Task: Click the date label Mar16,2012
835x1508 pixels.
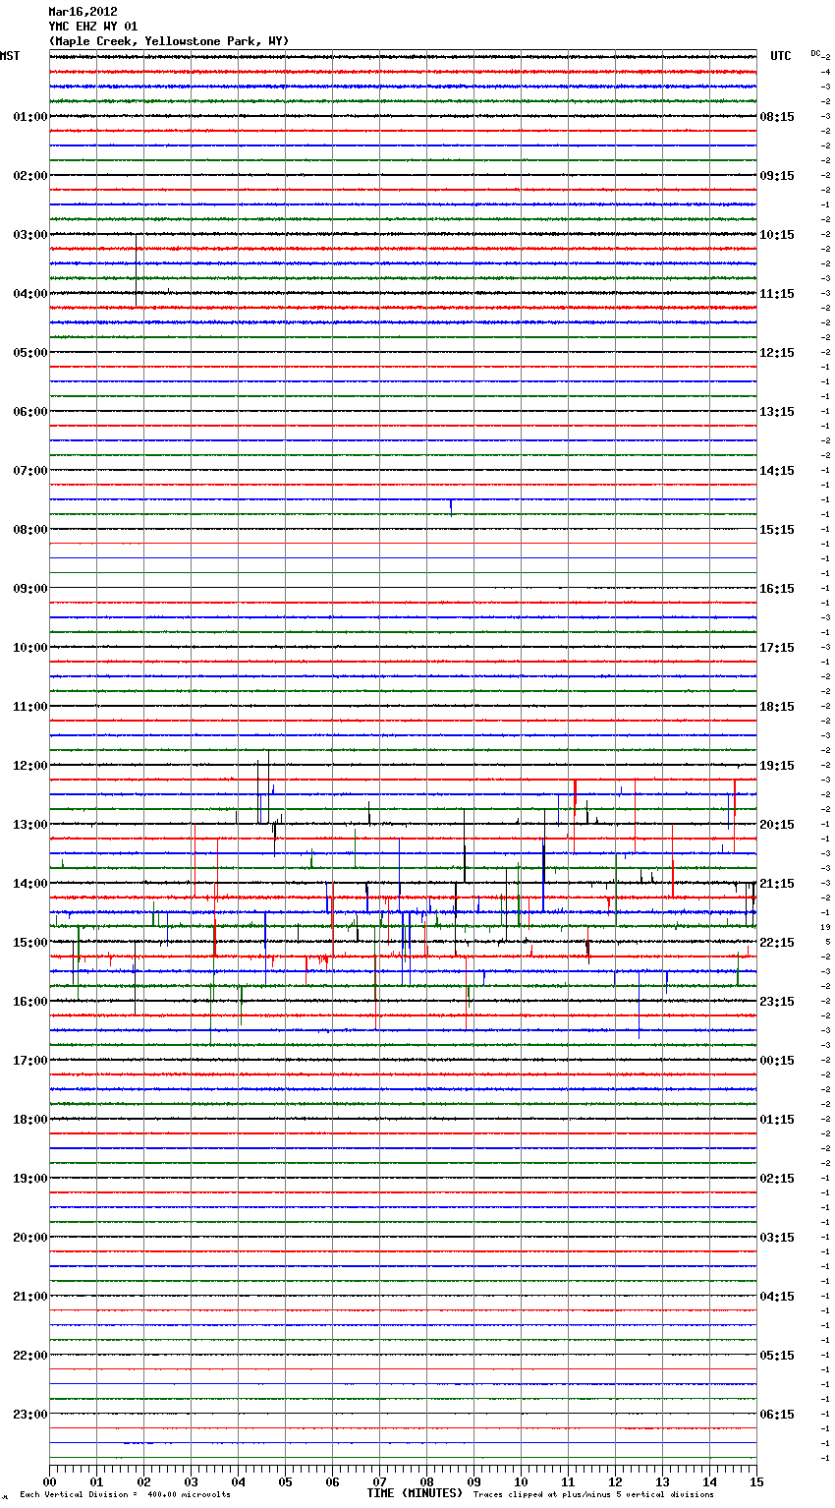Action: 83,12
